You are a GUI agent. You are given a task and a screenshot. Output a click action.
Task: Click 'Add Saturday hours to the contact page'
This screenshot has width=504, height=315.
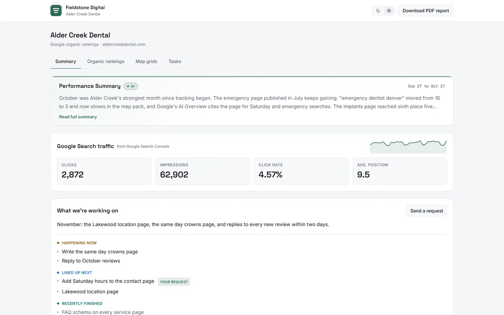pos(108,281)
